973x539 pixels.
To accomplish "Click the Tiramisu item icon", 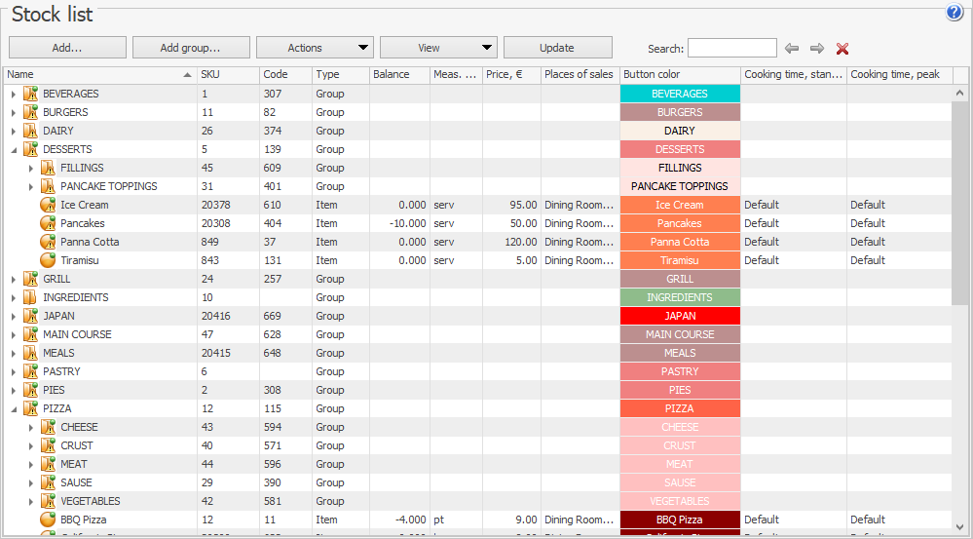I will pyautogui.click(x=48, y=260).
